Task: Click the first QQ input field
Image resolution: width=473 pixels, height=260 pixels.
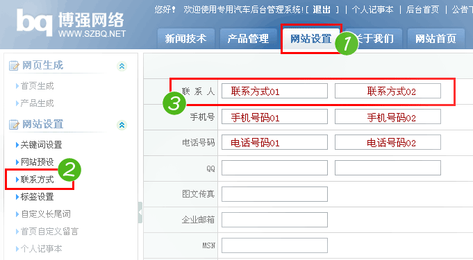Action: tap(274, 168)
